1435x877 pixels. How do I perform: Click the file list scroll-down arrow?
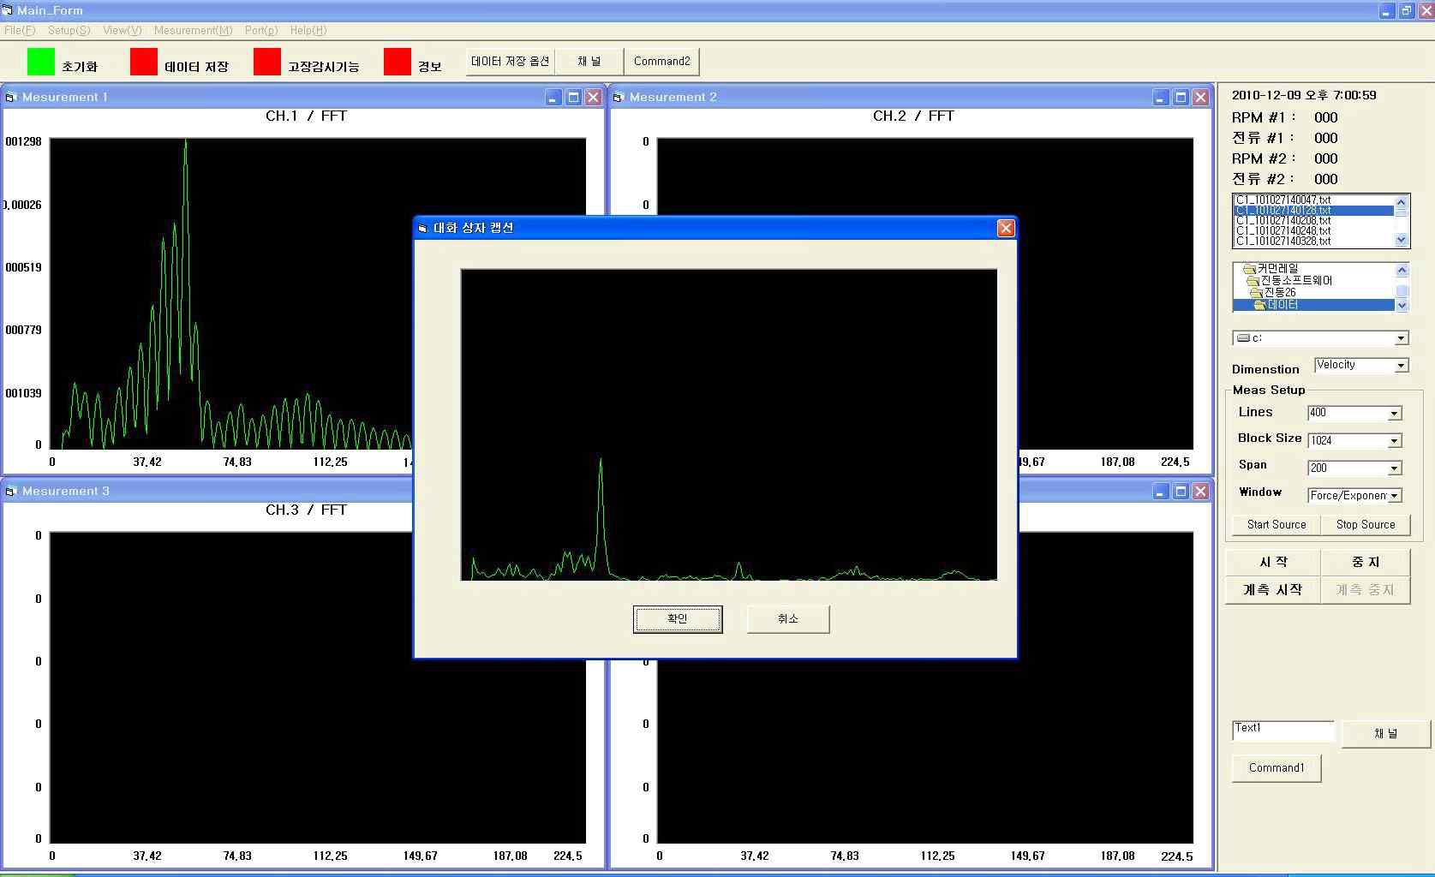(1402, 240)
